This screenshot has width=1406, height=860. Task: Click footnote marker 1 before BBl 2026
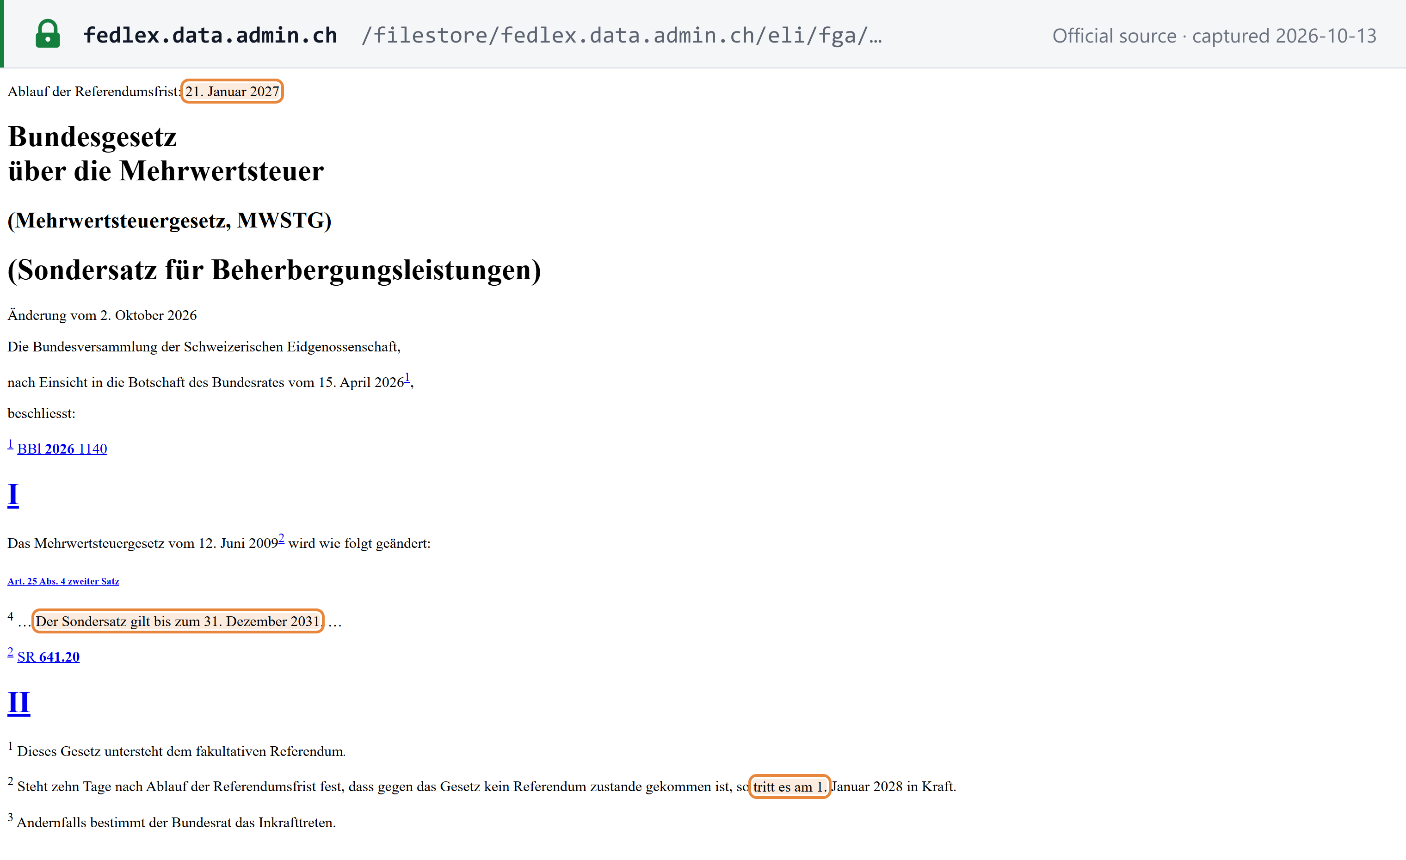[x=10, y=444]
